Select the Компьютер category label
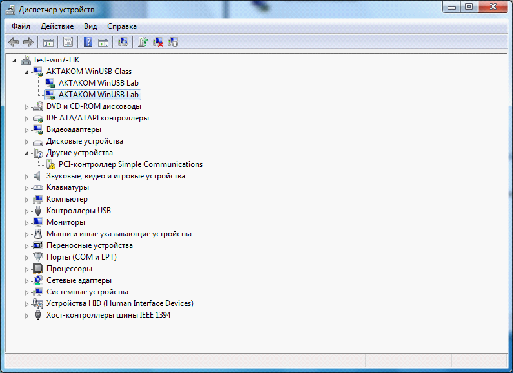This screenshot has width=513, height=373. (67, 199)
